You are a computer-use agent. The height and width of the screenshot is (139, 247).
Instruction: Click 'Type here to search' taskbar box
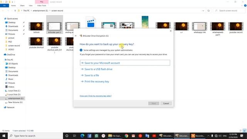[35, 136]
